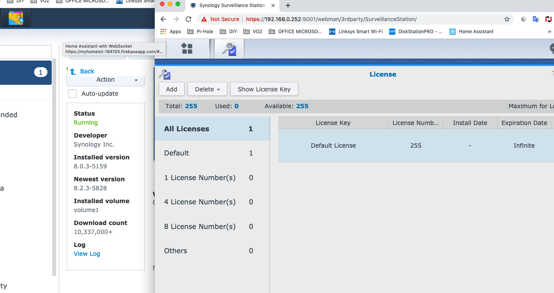
Task: Select 4 License Number(s) category
Action: click(212, 202)
